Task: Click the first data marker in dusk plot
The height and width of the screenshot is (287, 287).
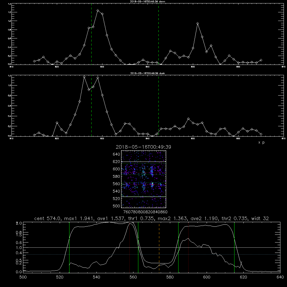Action: (34, 135)
